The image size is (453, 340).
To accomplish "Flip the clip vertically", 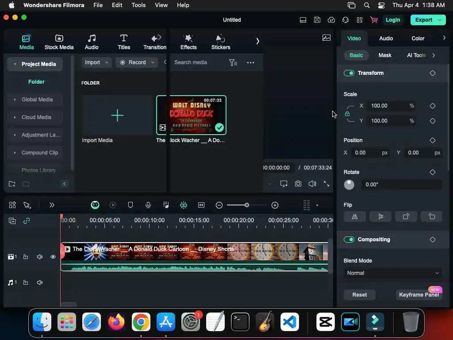I will click(380, 216).
